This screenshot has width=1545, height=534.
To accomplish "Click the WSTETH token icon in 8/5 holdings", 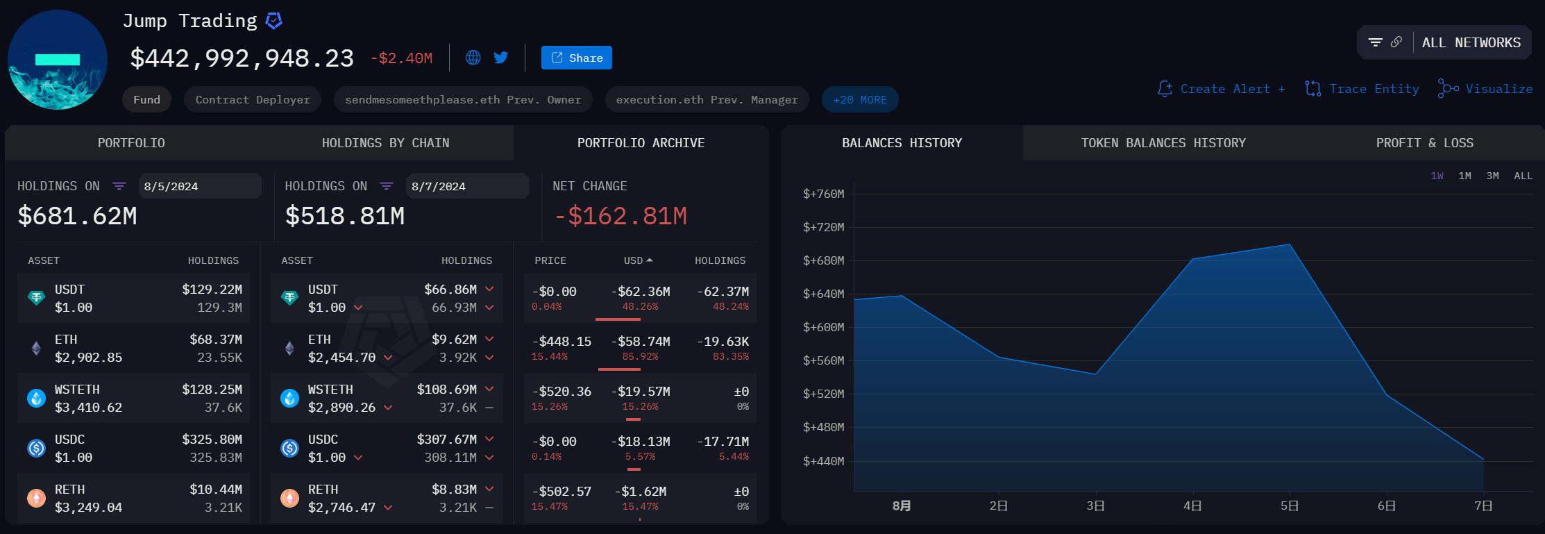I will click(x=36, y=398).
